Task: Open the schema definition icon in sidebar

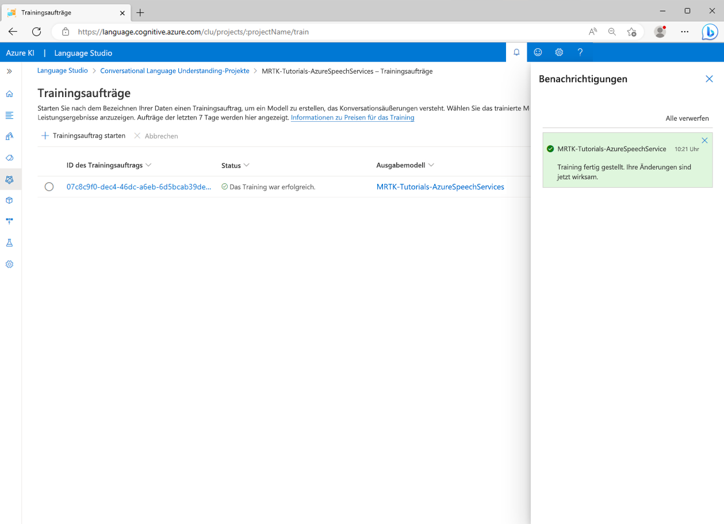Action: pyautogui.click(x=9, y=136)
